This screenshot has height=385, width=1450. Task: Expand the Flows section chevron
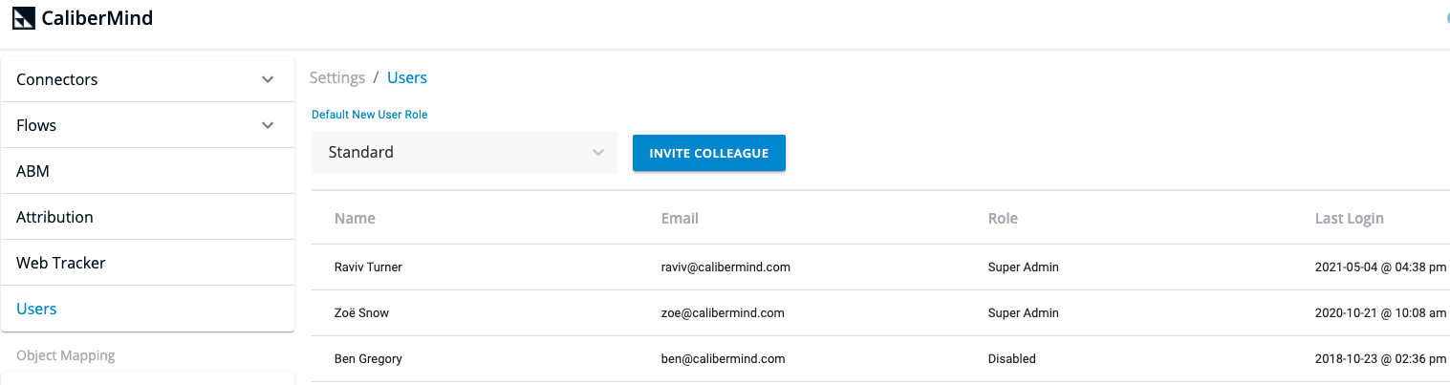pos(268,125)
